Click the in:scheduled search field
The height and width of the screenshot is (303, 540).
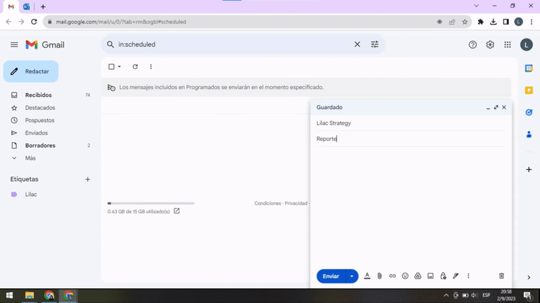point(234,44)
